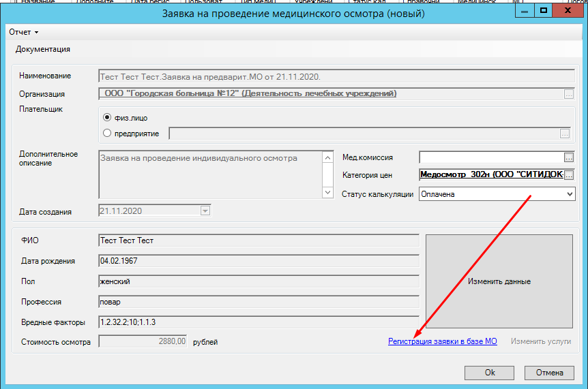Image resolution: width=588 pixels, height=389 pixels.
Task: Cancel the dialog with Отмена
Action: click(549, 373)
